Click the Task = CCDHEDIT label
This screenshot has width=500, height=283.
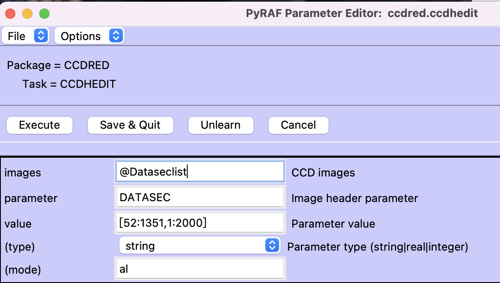point(69,84)
